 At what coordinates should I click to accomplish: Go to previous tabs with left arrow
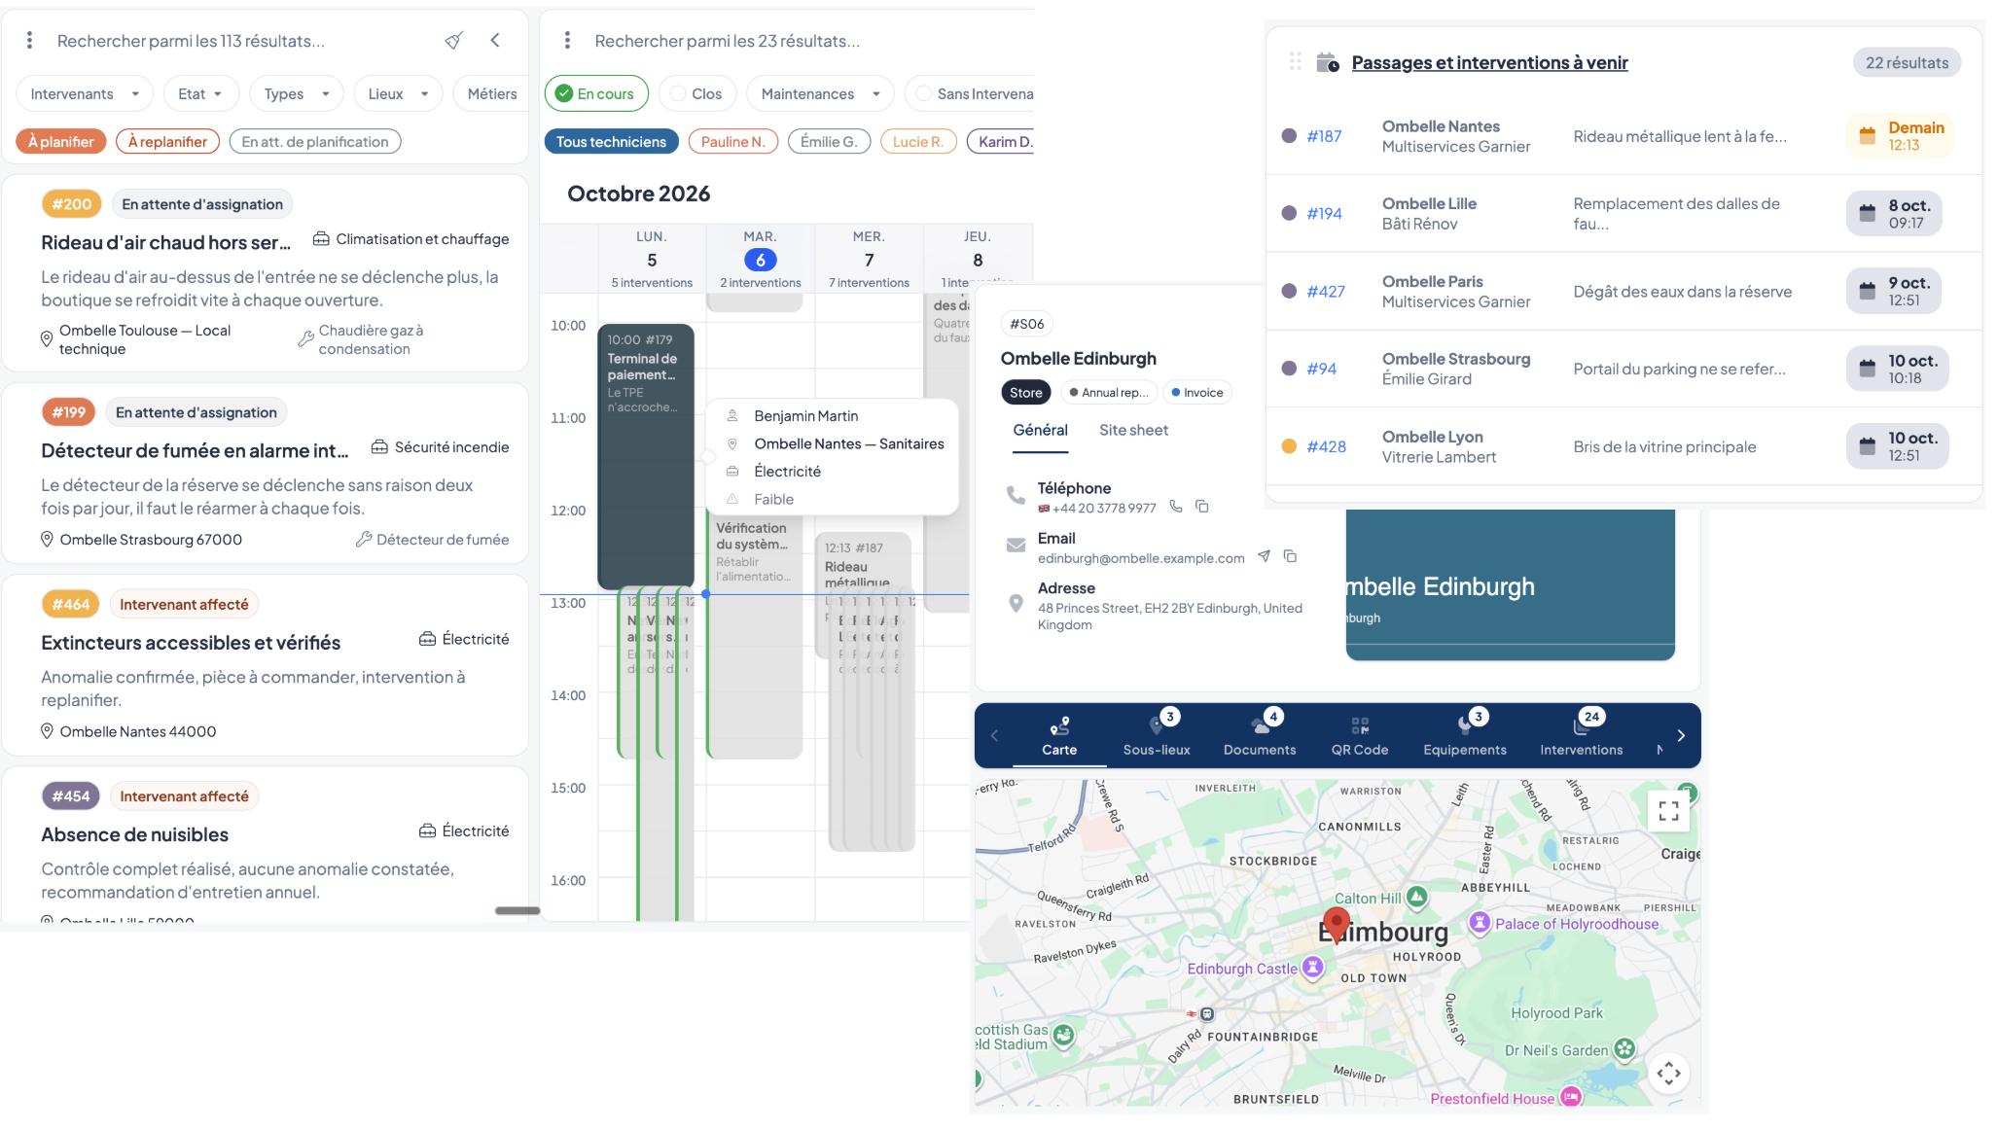994,736
